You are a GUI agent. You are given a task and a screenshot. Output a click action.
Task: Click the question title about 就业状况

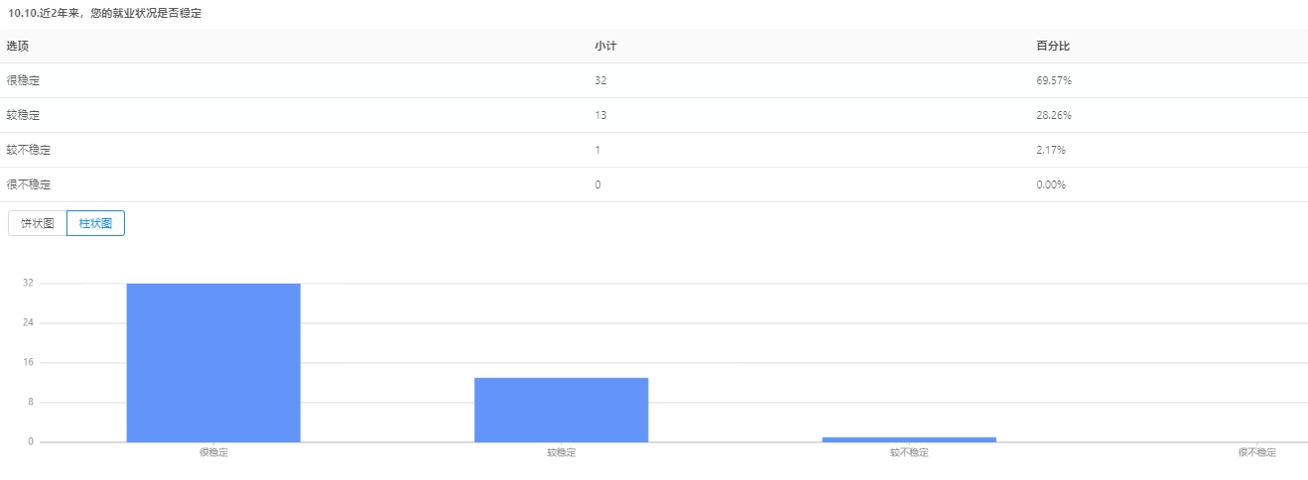pos(104,13)
